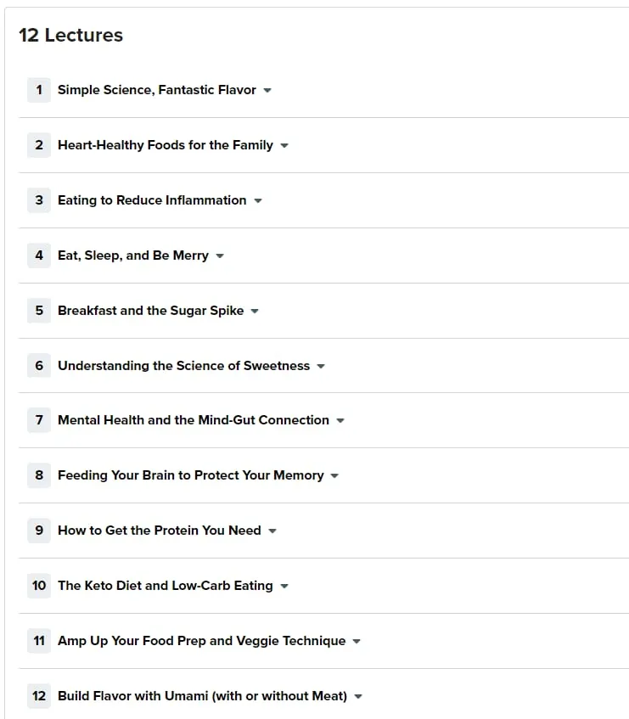This screenshot has width=629, height=719.
Task: Click arrow beside Protect Your Memory lecture
Action: (334, 475)
